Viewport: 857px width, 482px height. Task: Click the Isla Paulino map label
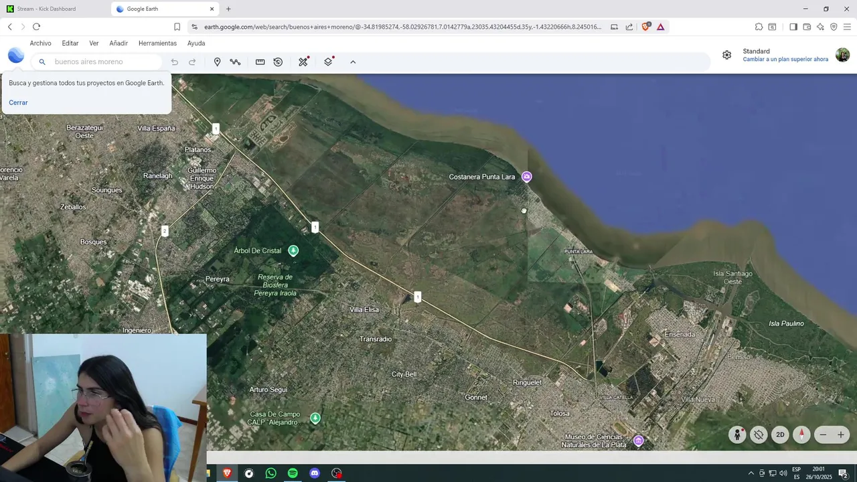(786, 323)
